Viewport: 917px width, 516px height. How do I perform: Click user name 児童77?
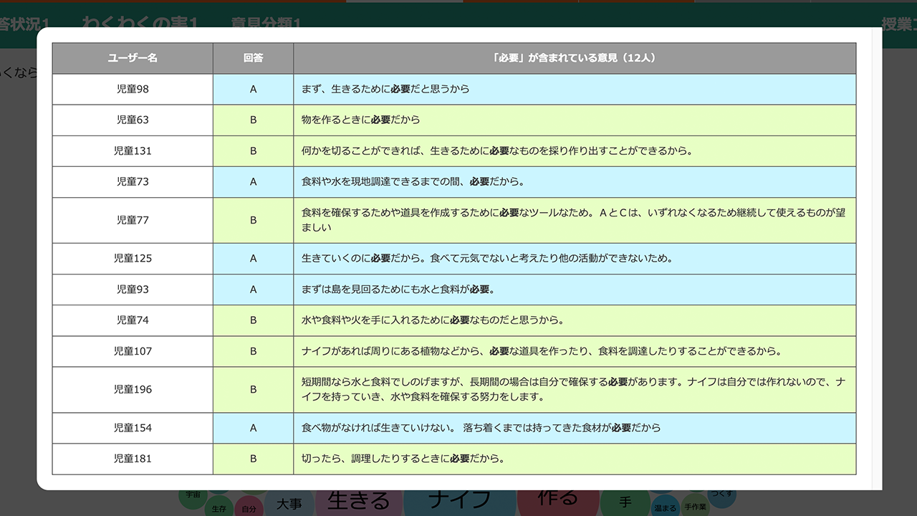coord(133,220)
